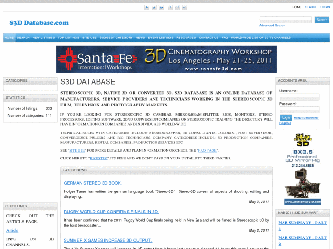Open SUGGEST CATEGORY menu item
Image resolution: width=333 pixels, height=249 pixels.
116,38
